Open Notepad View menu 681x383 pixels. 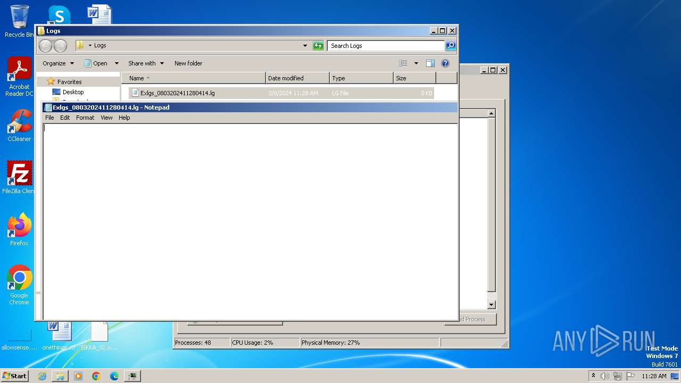click(106, 118)
